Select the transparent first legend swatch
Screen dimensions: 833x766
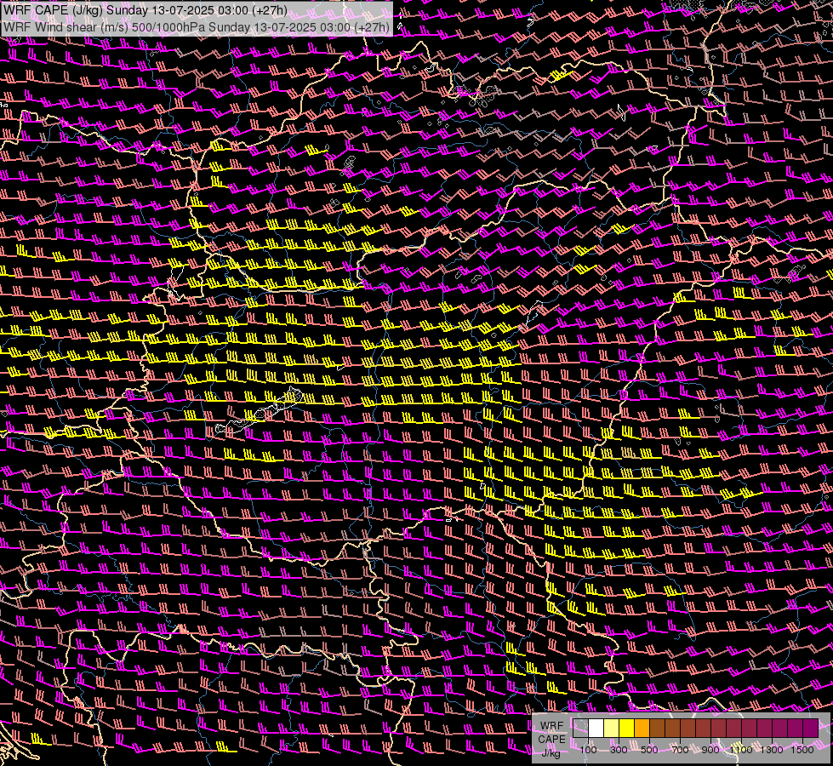[580, 729]
